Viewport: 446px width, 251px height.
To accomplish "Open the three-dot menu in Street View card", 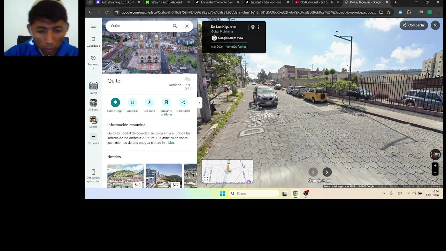I will point(259,27).
